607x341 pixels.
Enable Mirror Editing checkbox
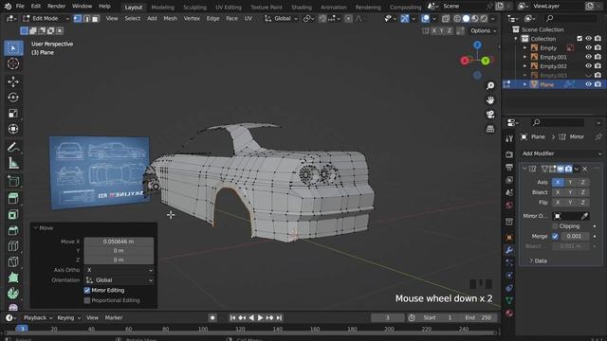(x=87, y=291)
